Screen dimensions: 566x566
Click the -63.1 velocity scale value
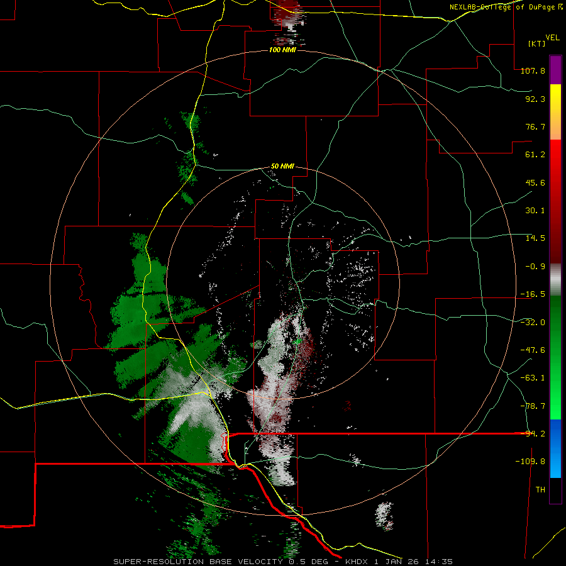point(533,378)
